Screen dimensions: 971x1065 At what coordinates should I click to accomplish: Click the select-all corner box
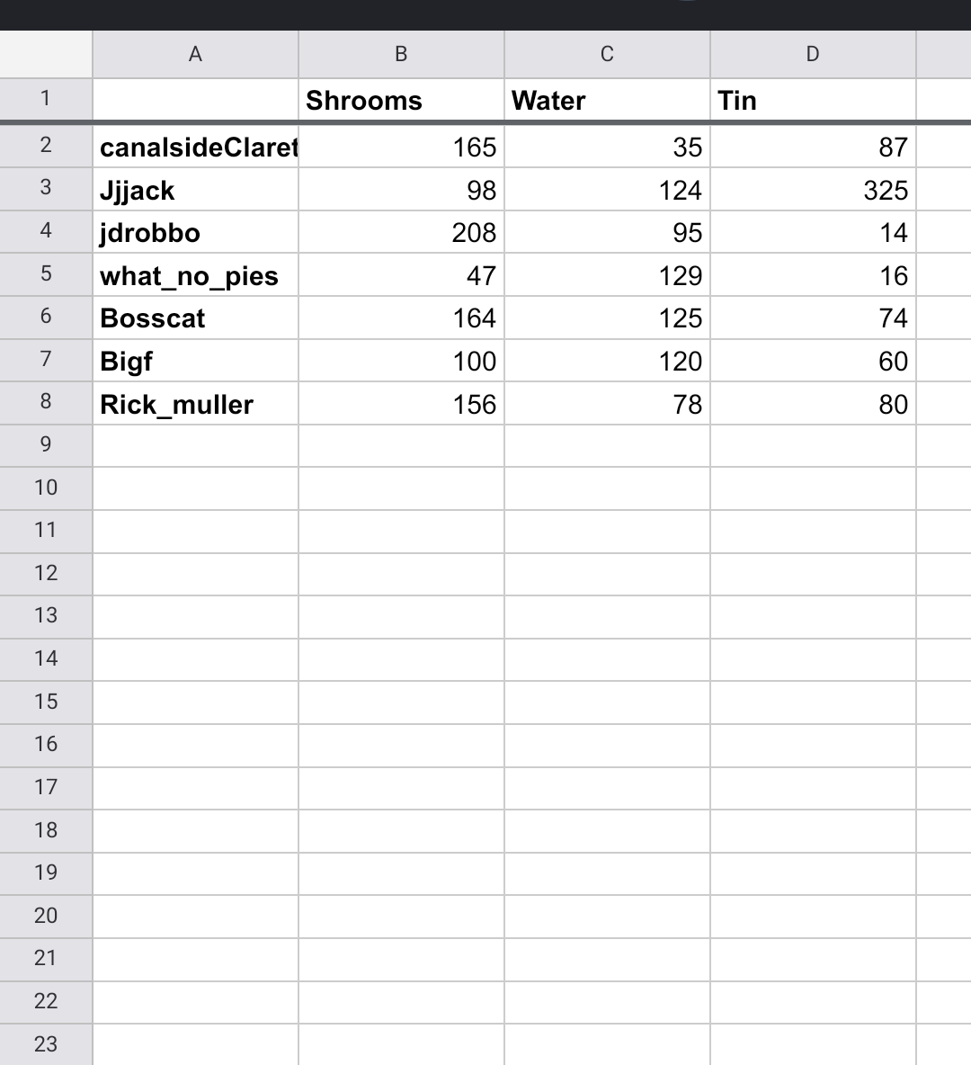pyautogui.click(x=46, y=54)
